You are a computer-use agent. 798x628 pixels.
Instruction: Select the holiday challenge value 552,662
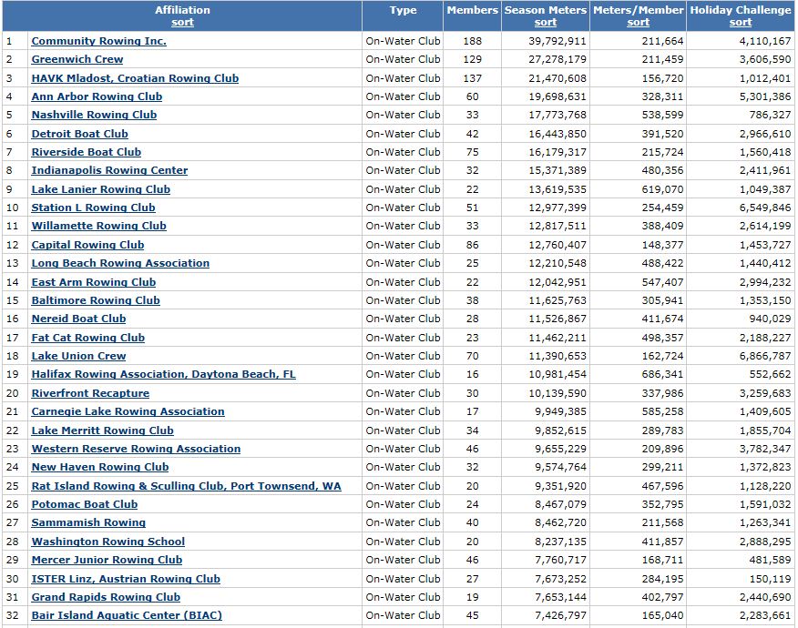coord(770,374)
